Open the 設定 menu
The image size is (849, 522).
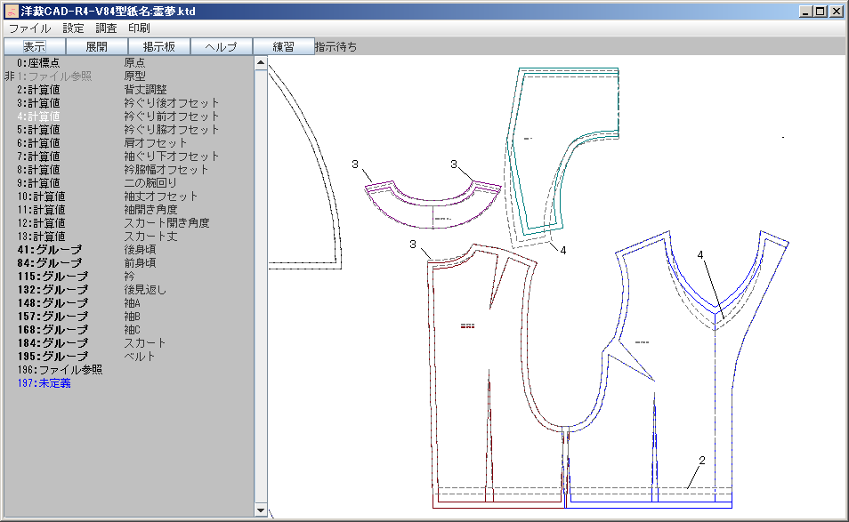(x=73, y=28)
